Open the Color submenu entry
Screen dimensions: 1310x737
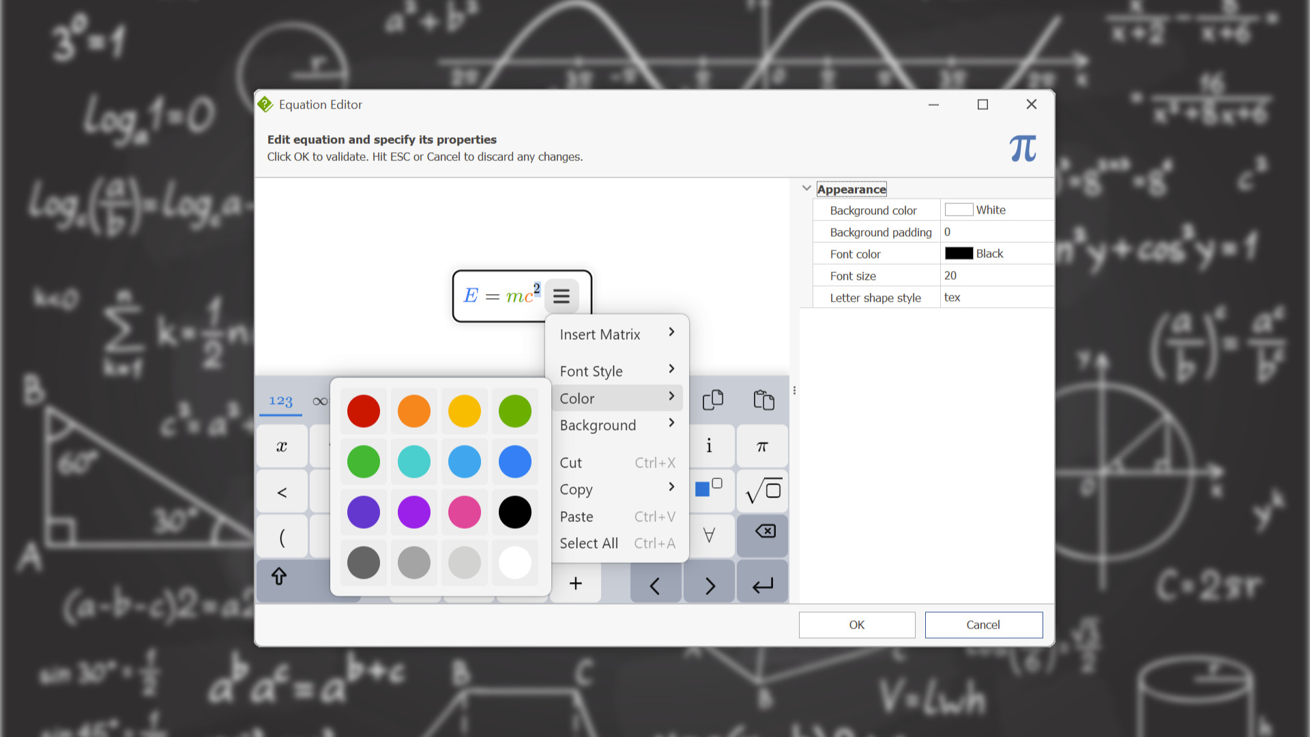[617, 399]
